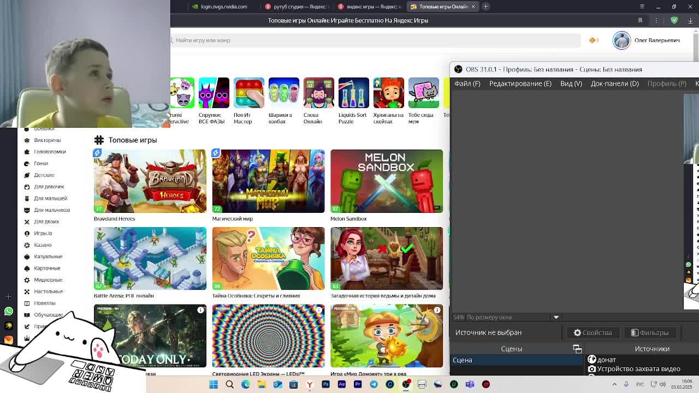Screen dimensions: 699x393
Task: Open Тебе сюда мем game icon
Action: [423, 93]
